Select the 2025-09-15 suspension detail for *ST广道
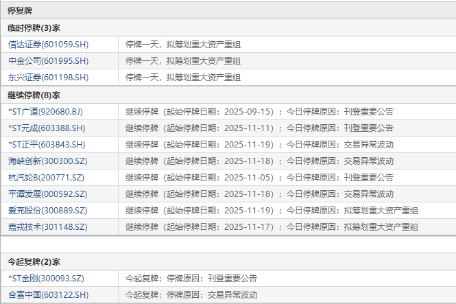Screen dimensions: 456x304 coord(259,112)
